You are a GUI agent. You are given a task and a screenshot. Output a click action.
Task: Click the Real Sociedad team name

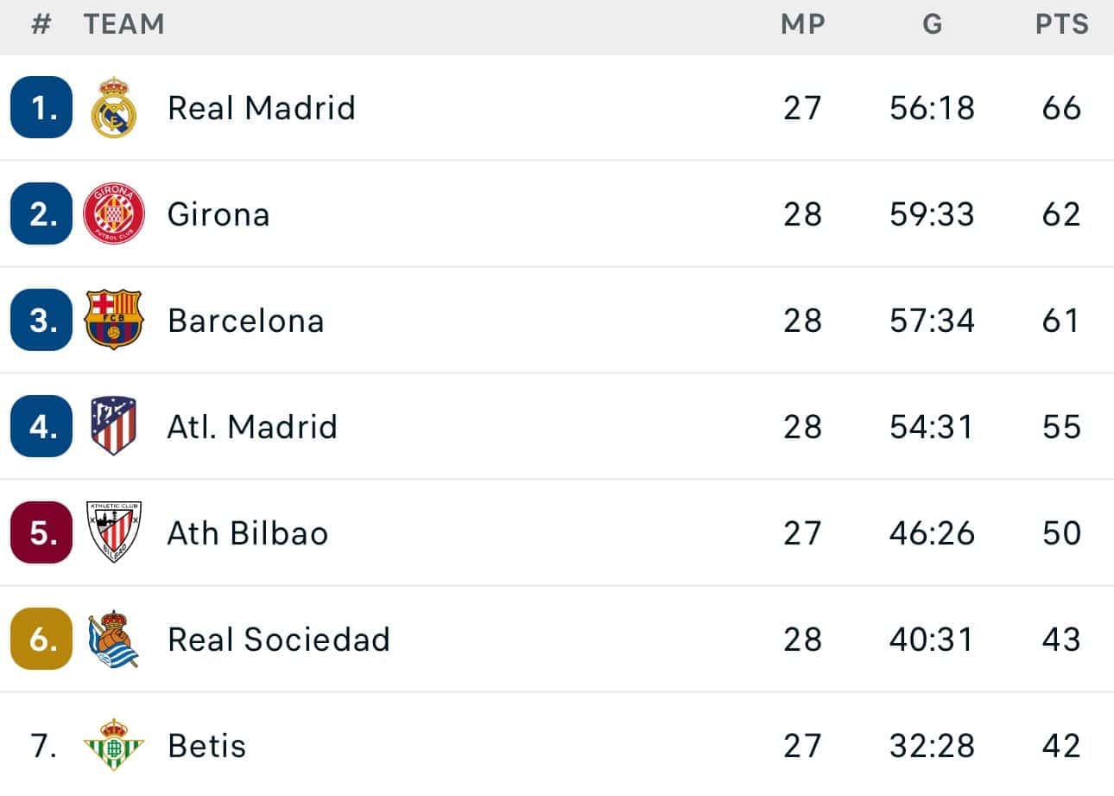click(279, 640)
